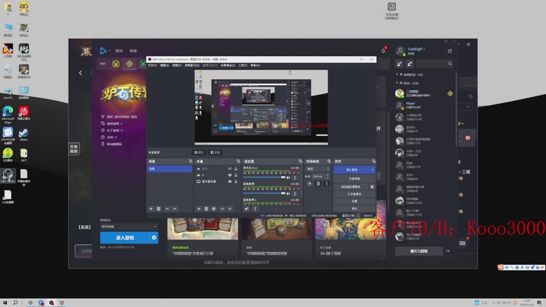Mute 桌面音频 speaker icon
Screen dimensions: 546x307
pyautogui.click(x=288, y=194)
